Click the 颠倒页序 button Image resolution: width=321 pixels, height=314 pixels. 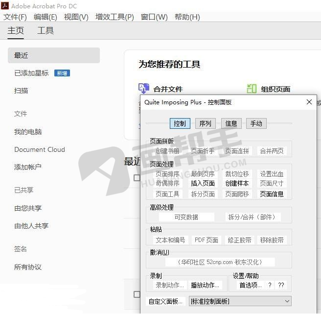click(x=203, y=174)
